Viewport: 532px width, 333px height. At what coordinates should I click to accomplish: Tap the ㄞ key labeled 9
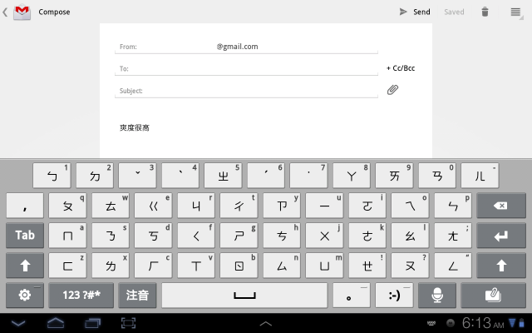[x=394, y=176]
